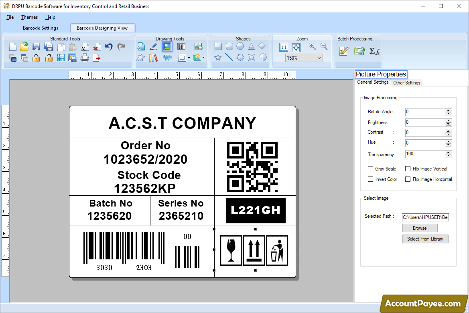469x313 pixels.
Task: Click the Zoom In magnifier
Action: pos(313,47)
